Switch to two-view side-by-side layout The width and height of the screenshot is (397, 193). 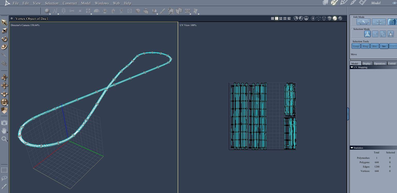pyautogui.click(x=277, y=18)
